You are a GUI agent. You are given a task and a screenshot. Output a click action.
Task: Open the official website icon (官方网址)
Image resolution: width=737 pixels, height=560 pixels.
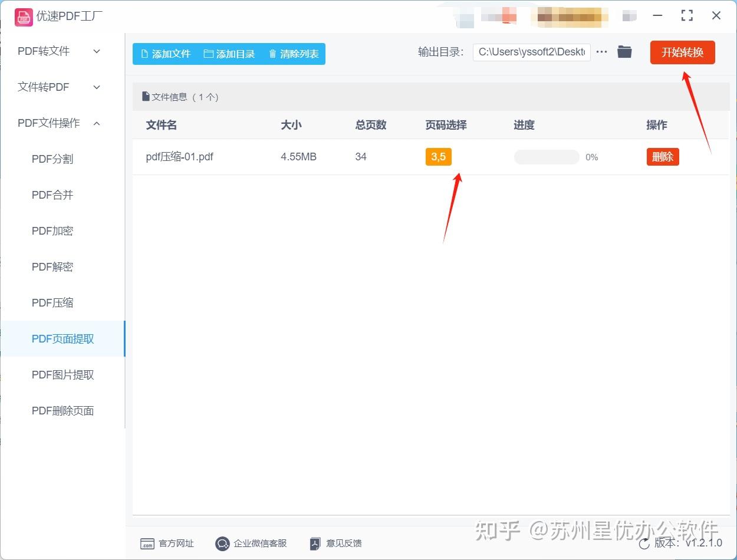click(x=147, y=543)
